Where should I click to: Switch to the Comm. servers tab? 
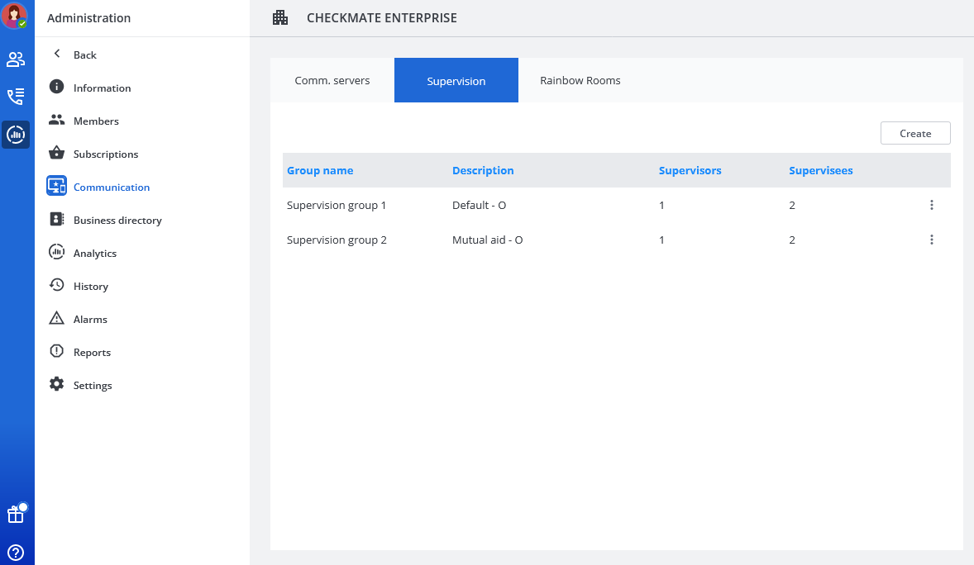coord(332,80)
